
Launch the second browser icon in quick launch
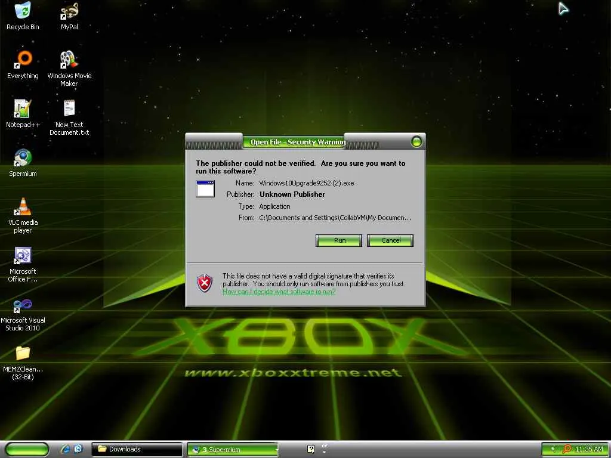pyautogui.click(x=78, y=449)
